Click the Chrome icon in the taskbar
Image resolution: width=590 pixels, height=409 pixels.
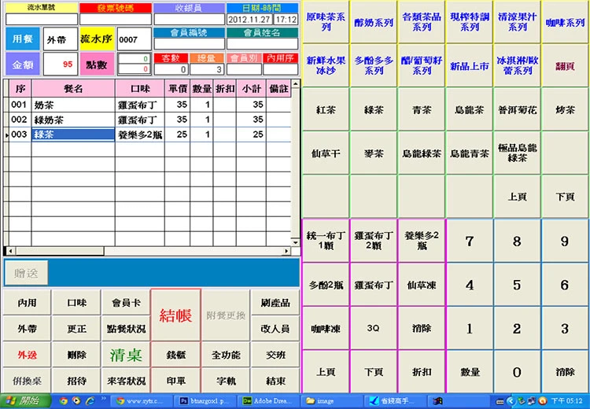[x=63, y=400]
